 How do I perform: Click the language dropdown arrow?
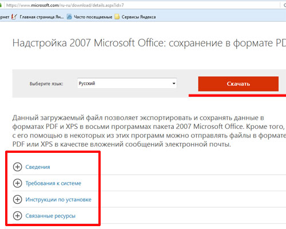pyautogui.click(x=174, y=84)
